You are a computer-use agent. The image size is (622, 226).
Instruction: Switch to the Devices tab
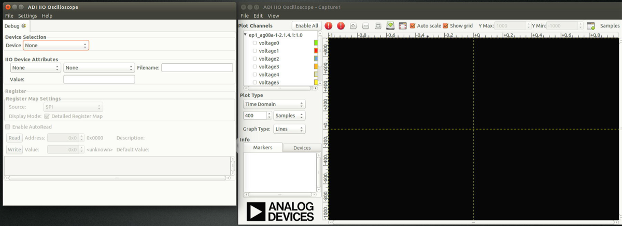302,148
